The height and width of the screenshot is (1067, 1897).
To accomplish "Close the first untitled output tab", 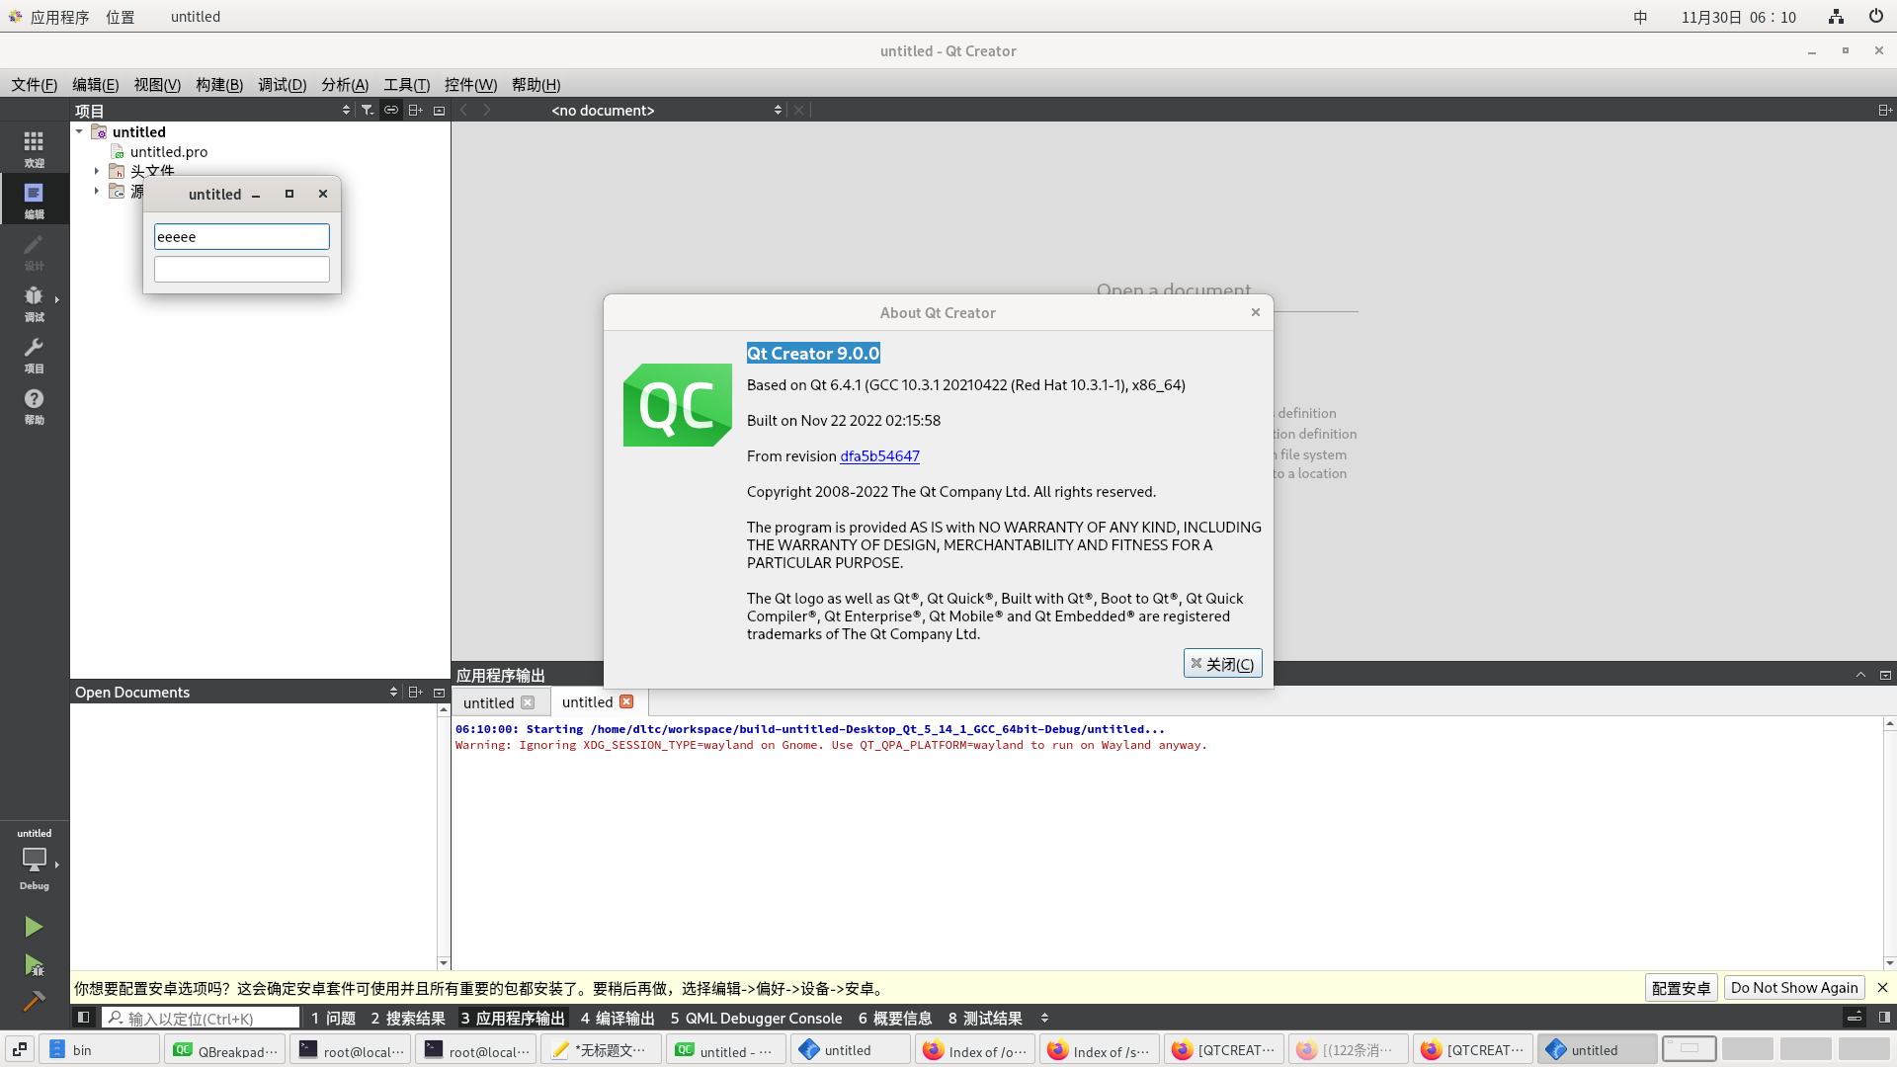I will click(528, 702).
